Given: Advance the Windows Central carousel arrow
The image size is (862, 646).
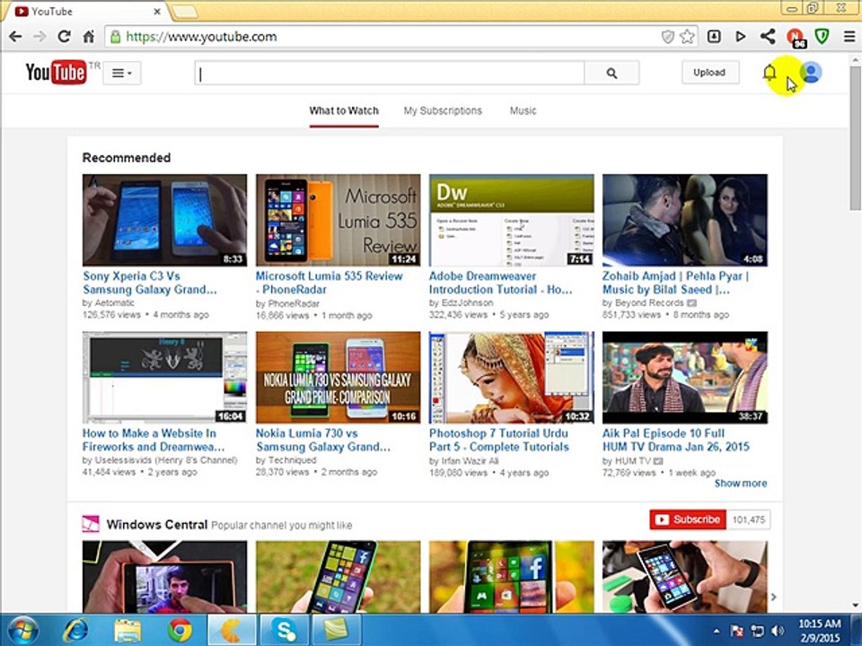Looking at the screenshot, I should coord(773,597).
